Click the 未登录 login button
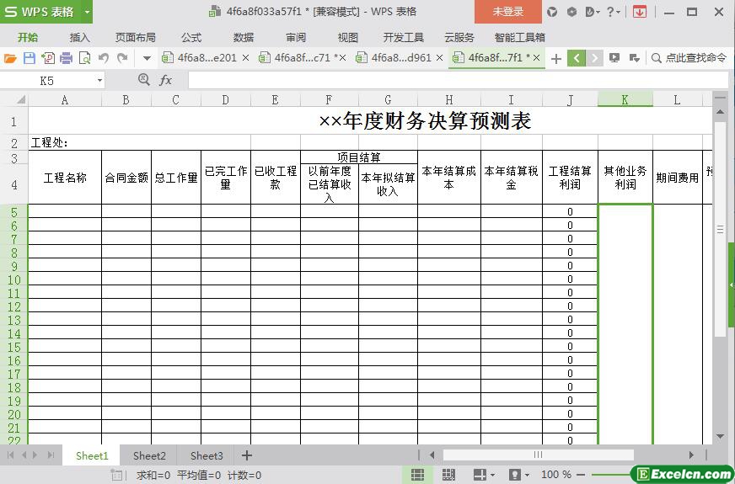 [x=508, y=12]
